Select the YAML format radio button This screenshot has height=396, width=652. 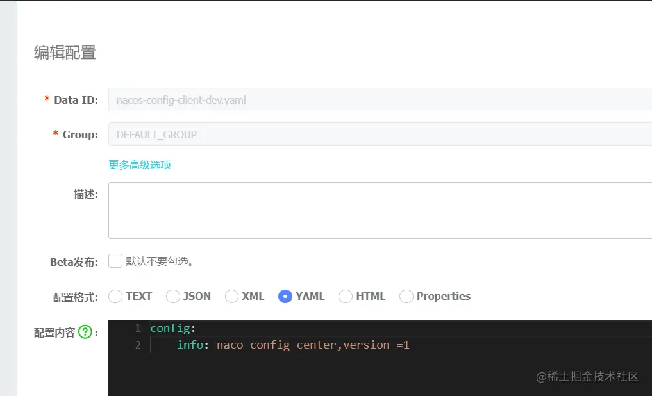[285, 296]
